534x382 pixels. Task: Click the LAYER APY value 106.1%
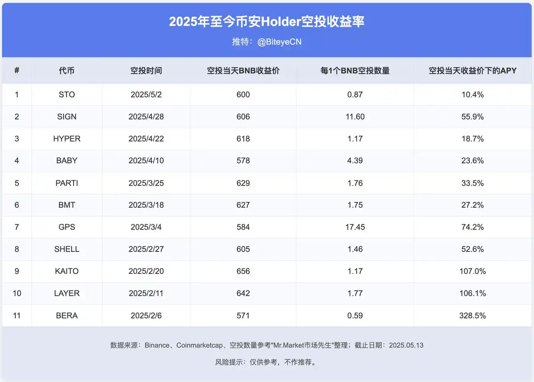click(472, 294)
